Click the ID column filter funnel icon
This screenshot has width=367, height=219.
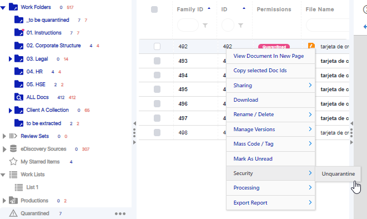[240, 26]
